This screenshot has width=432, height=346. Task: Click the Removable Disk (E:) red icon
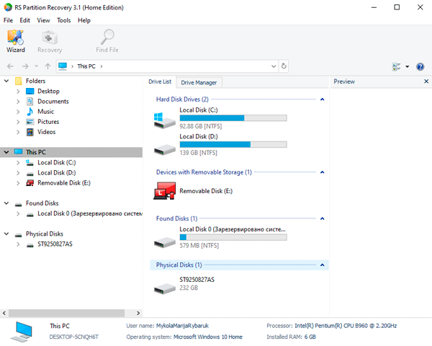[x=165, y=190]
